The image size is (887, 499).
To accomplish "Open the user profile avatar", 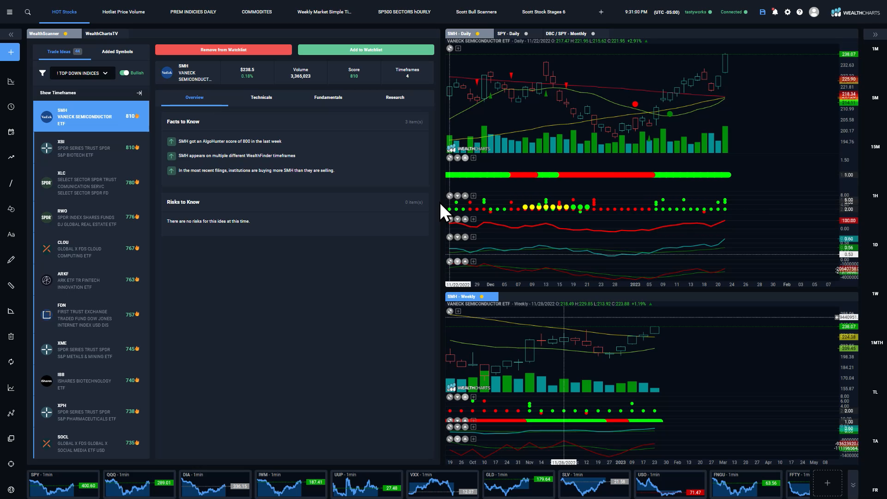I will (814, 12).
